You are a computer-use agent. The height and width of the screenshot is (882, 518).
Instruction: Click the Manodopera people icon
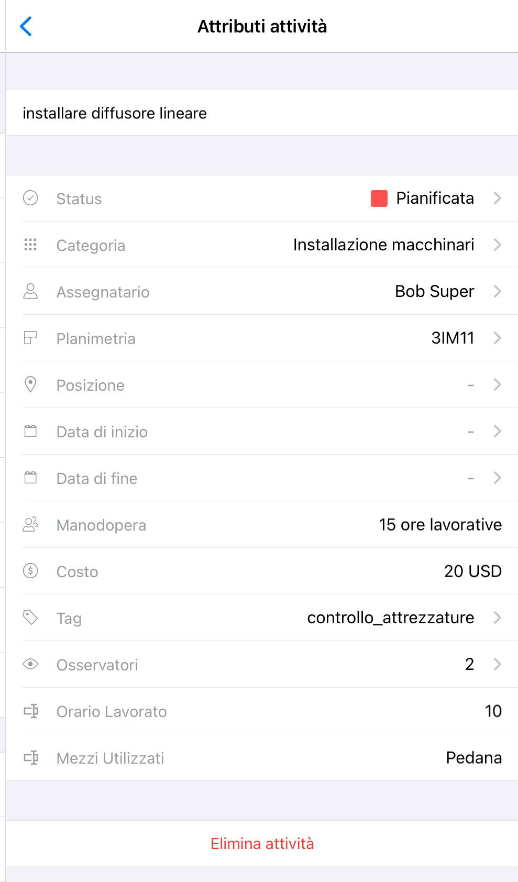(30, 524)
